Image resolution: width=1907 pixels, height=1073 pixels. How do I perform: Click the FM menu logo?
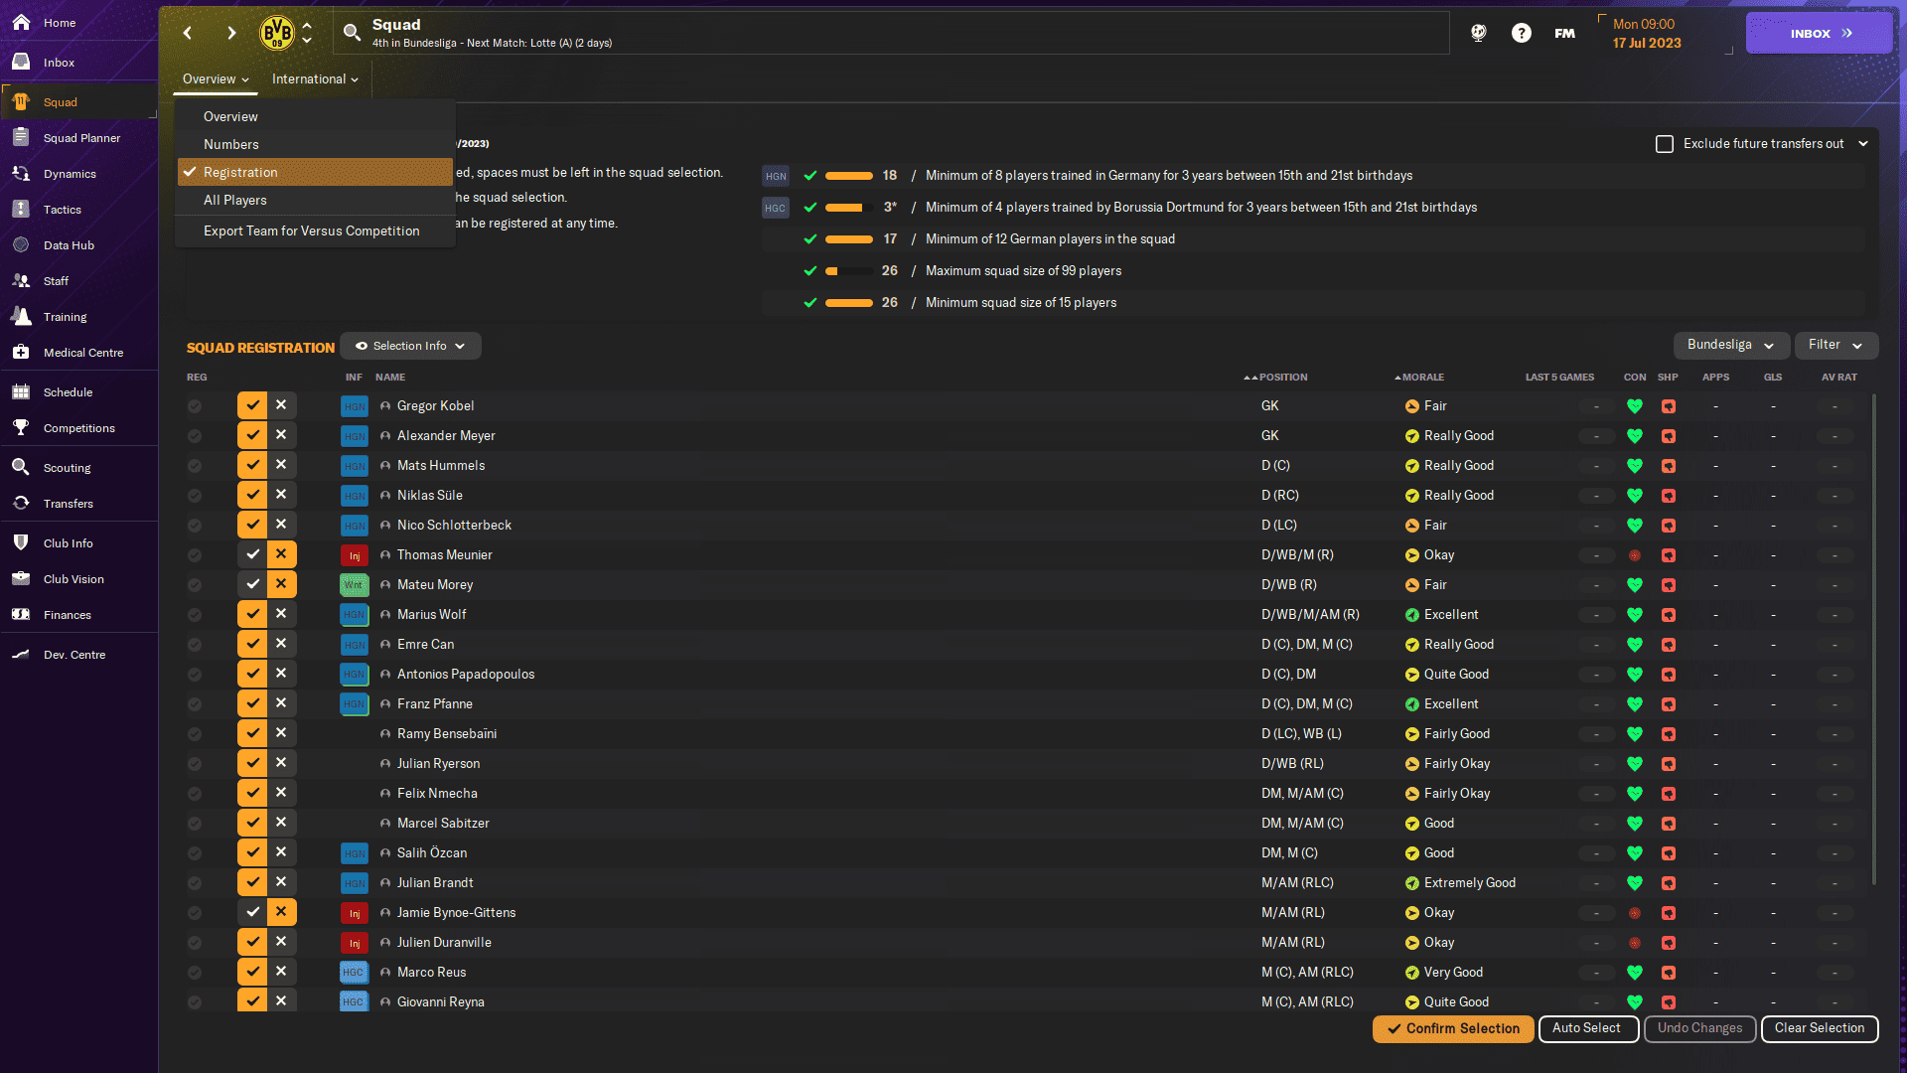tap(1564, 33)
